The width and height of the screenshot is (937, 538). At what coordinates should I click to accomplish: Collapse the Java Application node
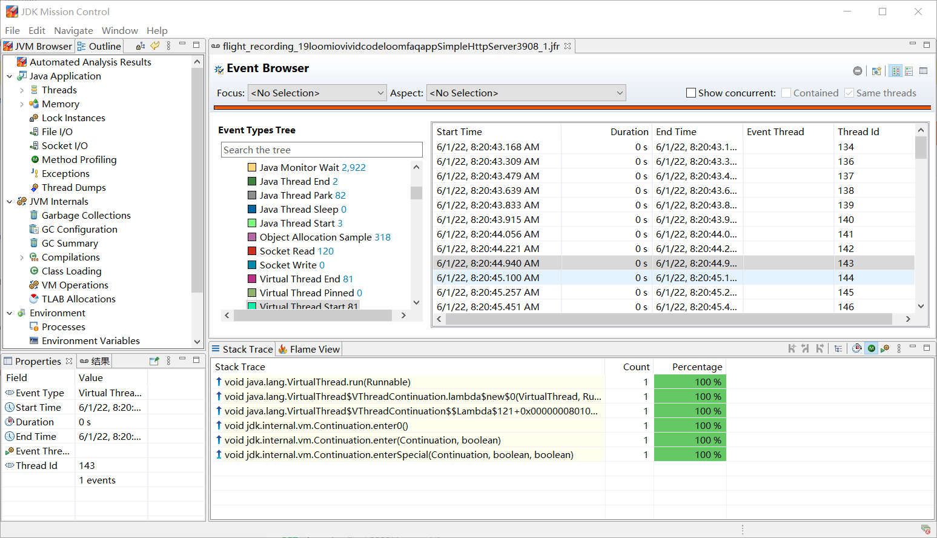click(x=10, y=76)
